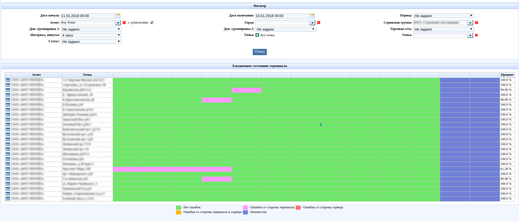Open the calendar for Дата начала

[x=118, y=16]
